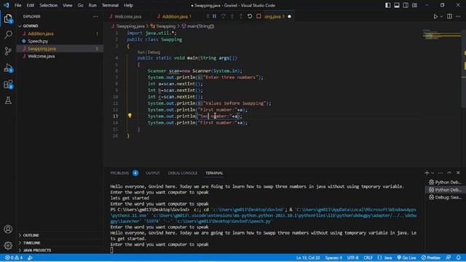Open the Run and Debug view
466x262 pixels.
[8, 68]
